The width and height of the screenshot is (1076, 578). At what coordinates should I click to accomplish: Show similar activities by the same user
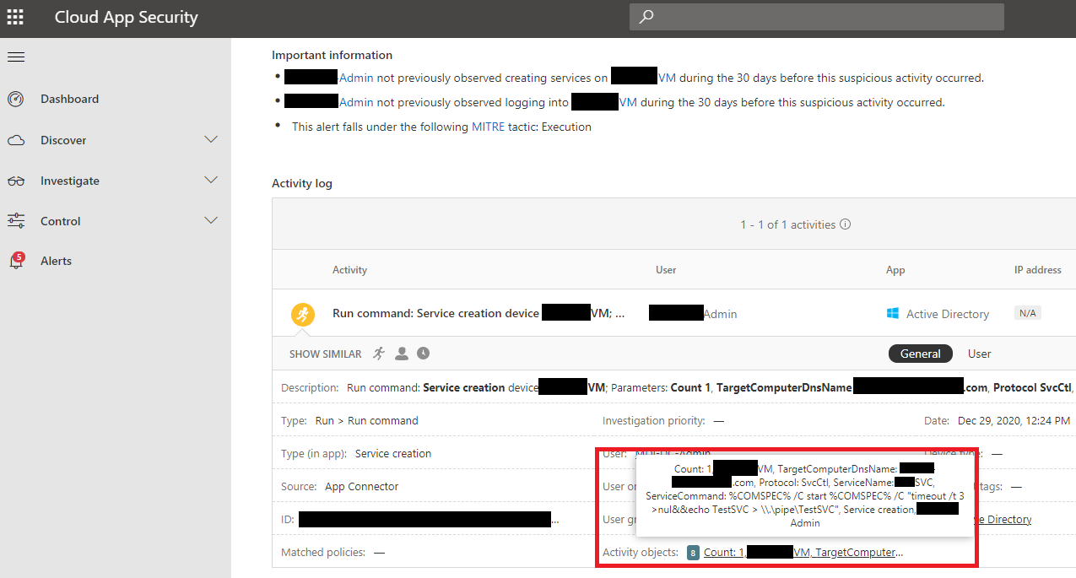coord(402,354)
